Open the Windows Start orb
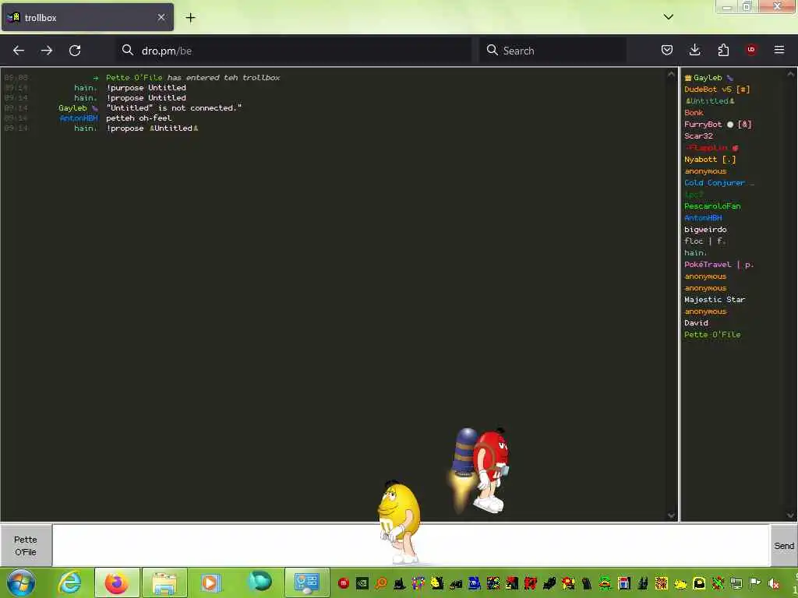The image size is (798, 598). coord(21,582)
